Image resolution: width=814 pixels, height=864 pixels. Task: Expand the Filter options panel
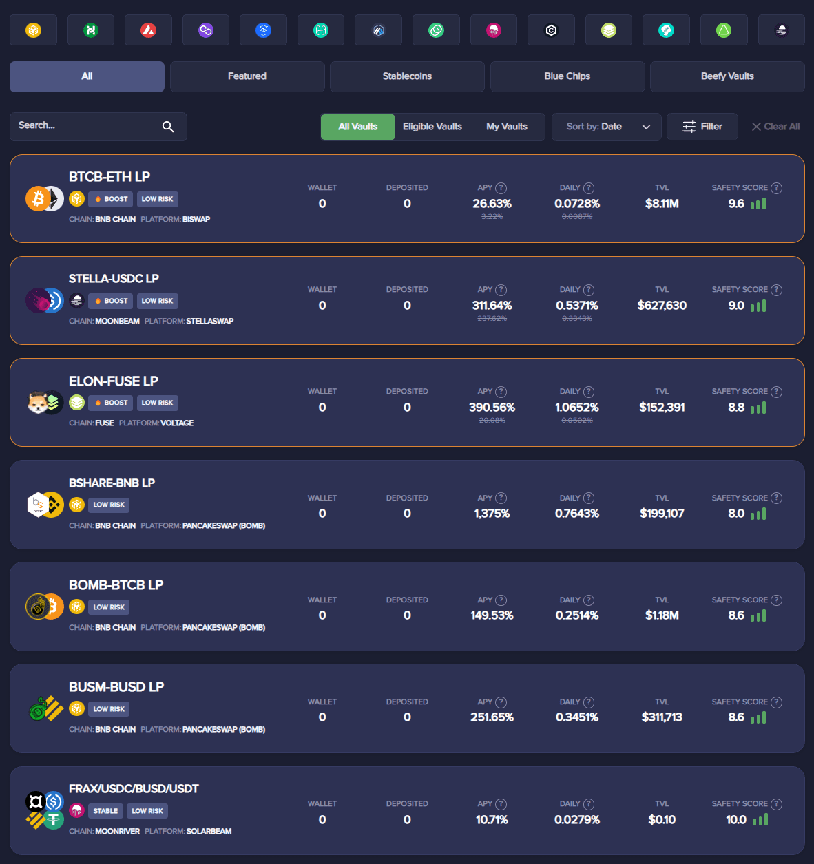702,127
